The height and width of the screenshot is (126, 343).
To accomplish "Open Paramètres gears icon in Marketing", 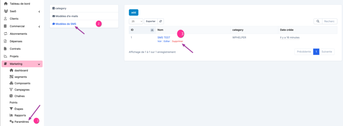I will pos(11,122).
